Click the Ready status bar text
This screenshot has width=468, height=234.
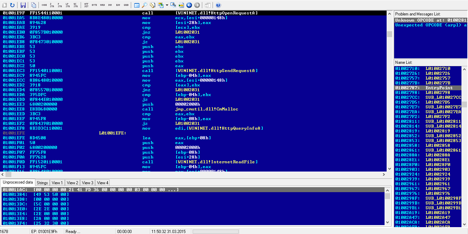coord(73,231)
